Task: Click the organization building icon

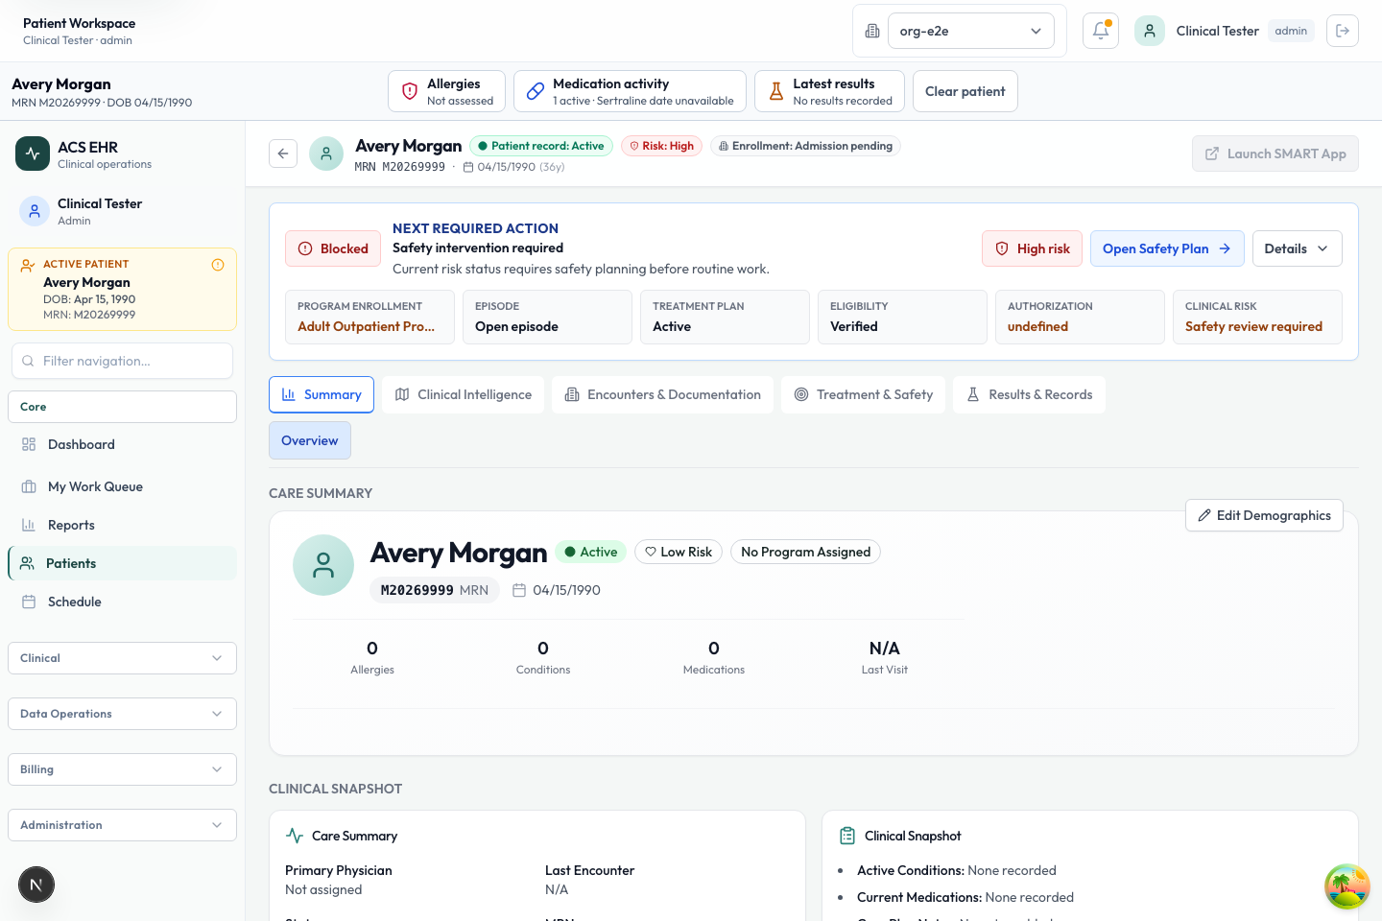Action: 872,31
